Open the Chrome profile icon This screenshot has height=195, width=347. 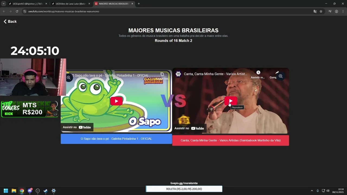pyautogui.click(x=336, y=11)
